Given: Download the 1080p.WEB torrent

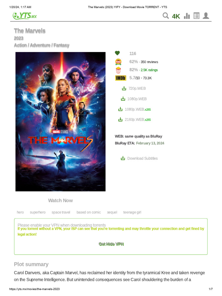Looking at the screenshot, I should (x=134, y=99).
